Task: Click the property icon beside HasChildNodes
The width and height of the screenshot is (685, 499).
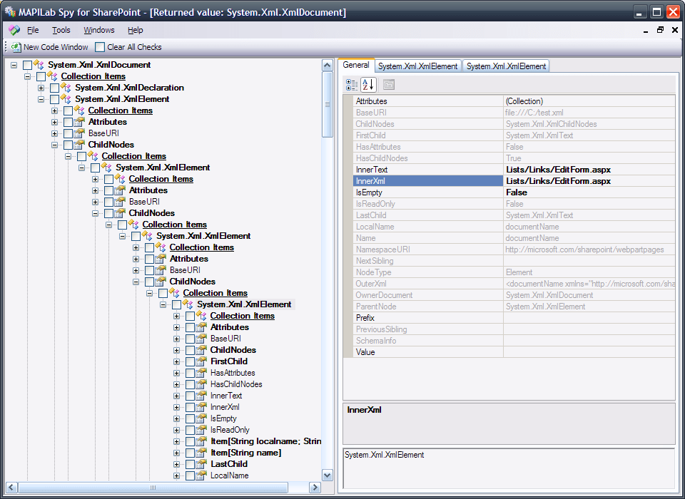Action: 201,384
